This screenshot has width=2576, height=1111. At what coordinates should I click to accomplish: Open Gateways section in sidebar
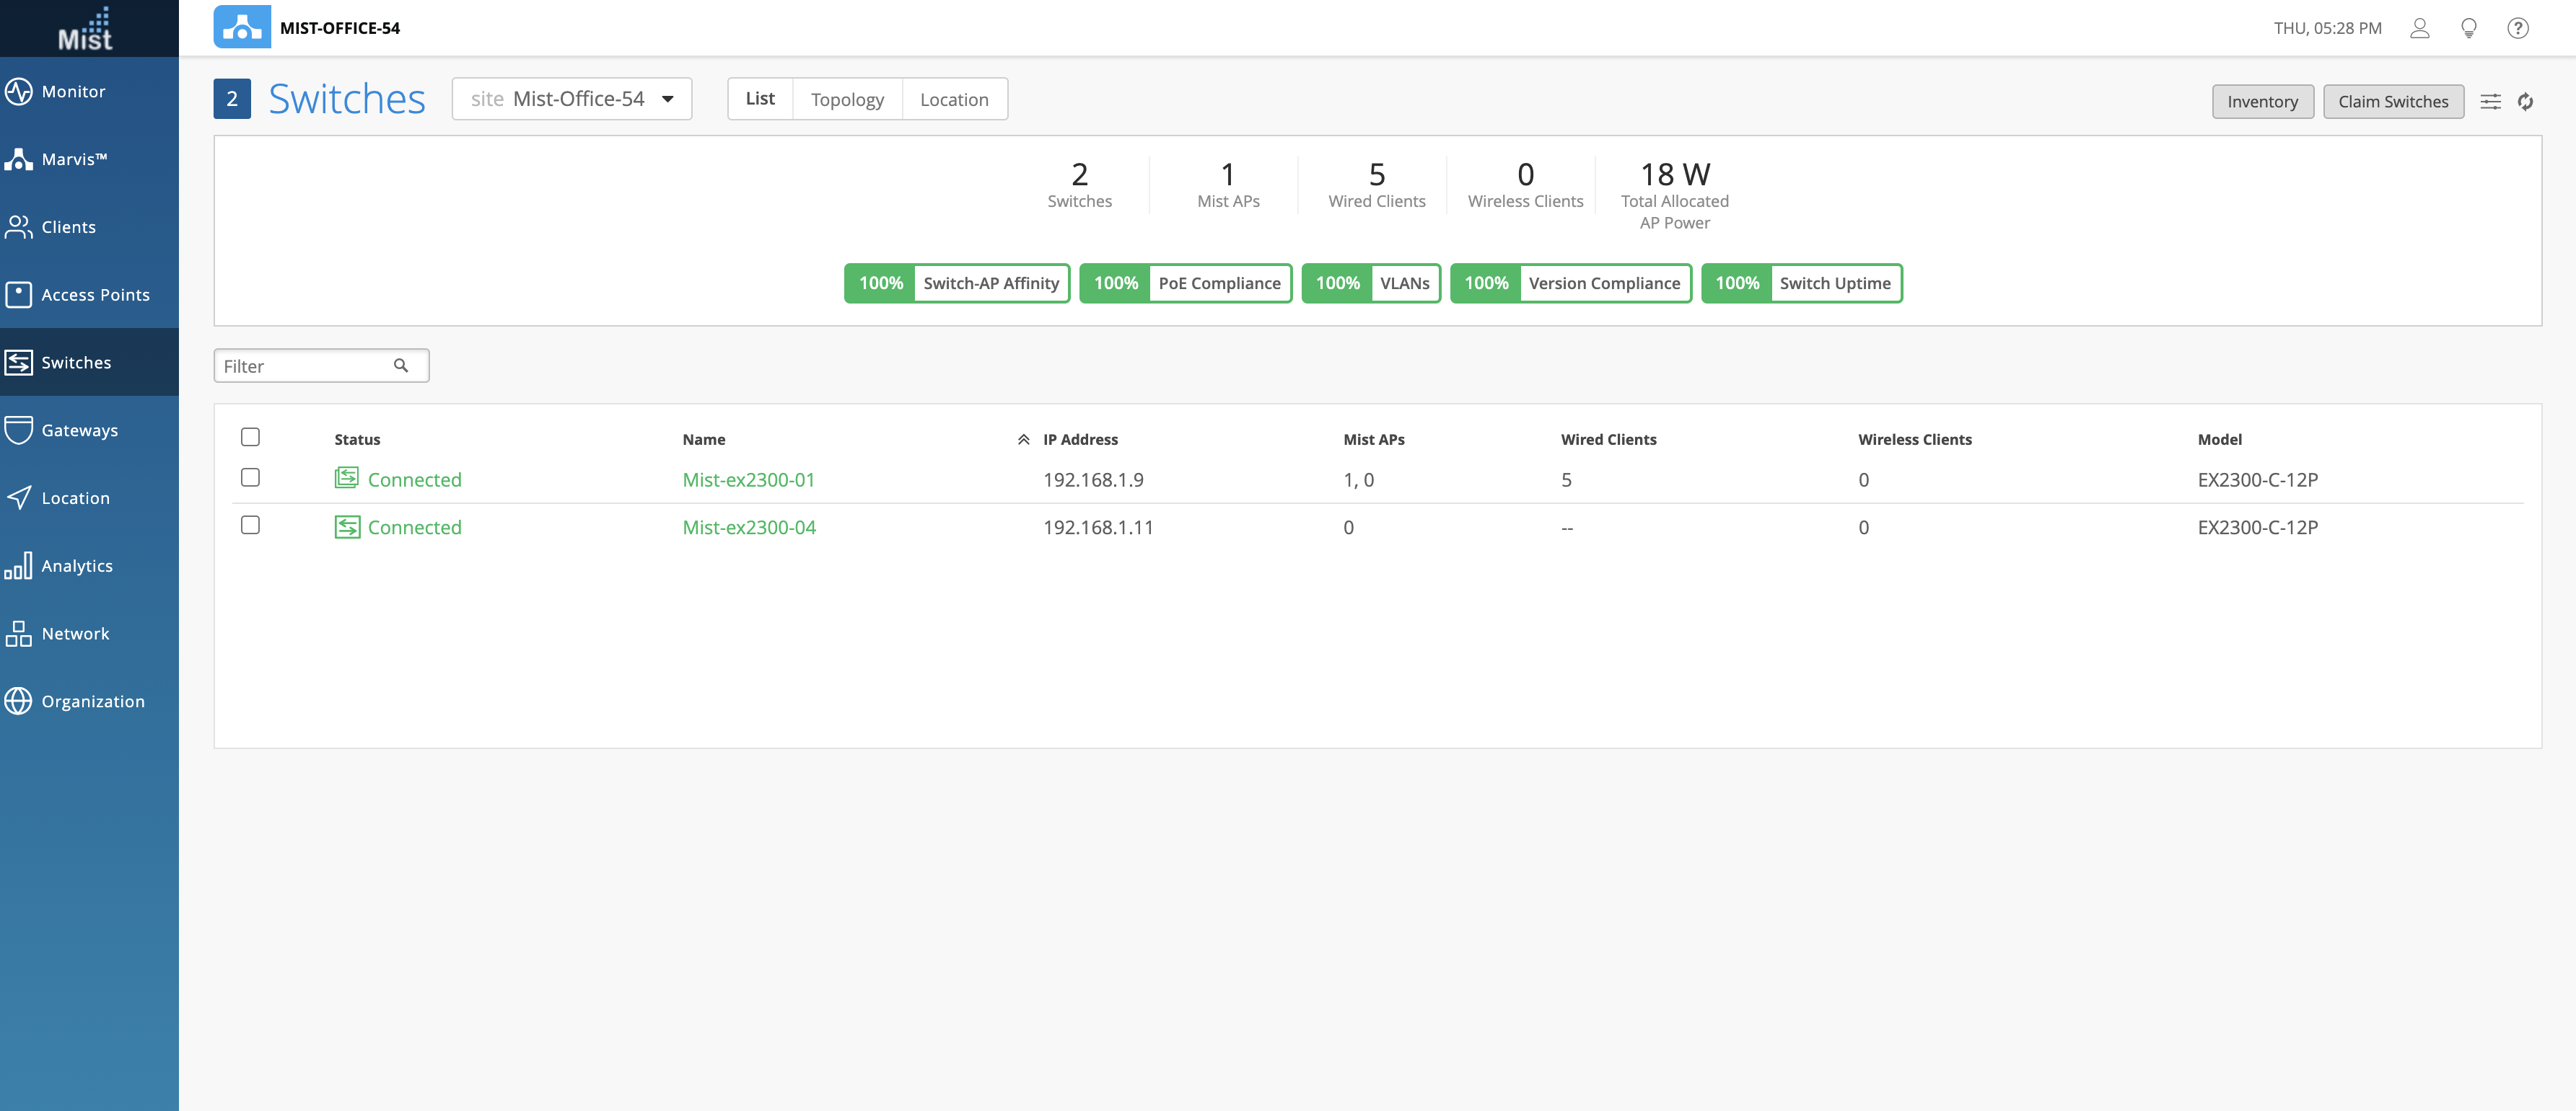tap(79, 430)
